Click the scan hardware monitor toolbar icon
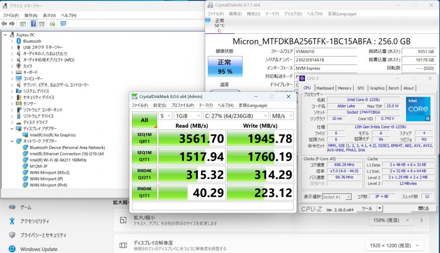 tap(63, 23)
